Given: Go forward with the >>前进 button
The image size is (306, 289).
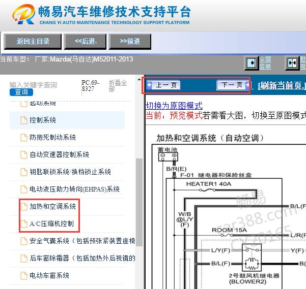Looking at the screenshot, I should [x=130, y=41].
